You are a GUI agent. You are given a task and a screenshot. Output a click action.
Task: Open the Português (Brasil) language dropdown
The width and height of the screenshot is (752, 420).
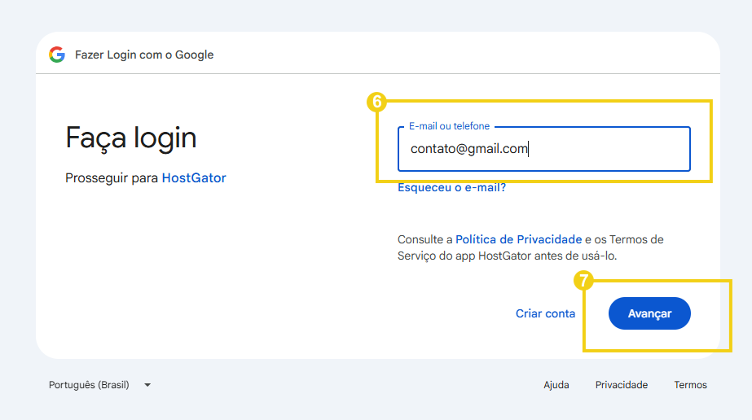(99, 385)
